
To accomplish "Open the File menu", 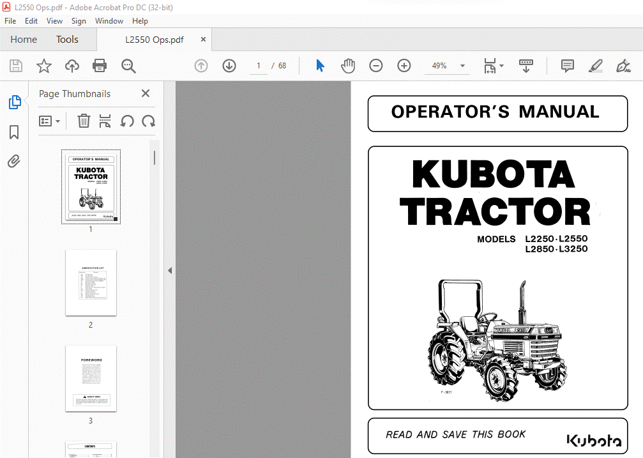I will pyautogui.click(x=10, y=21).
